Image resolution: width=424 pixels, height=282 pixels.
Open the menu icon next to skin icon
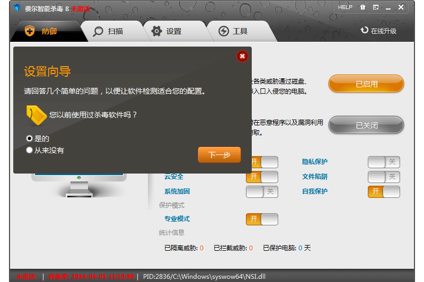376,7
